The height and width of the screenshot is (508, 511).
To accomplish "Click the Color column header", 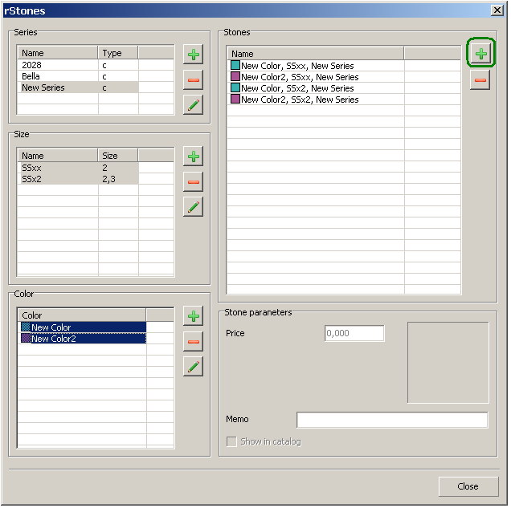I will (x=82, y=315).
